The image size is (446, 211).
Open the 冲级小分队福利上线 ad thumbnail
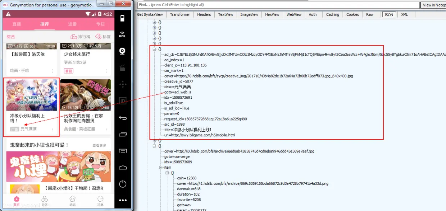coord(32,95)
